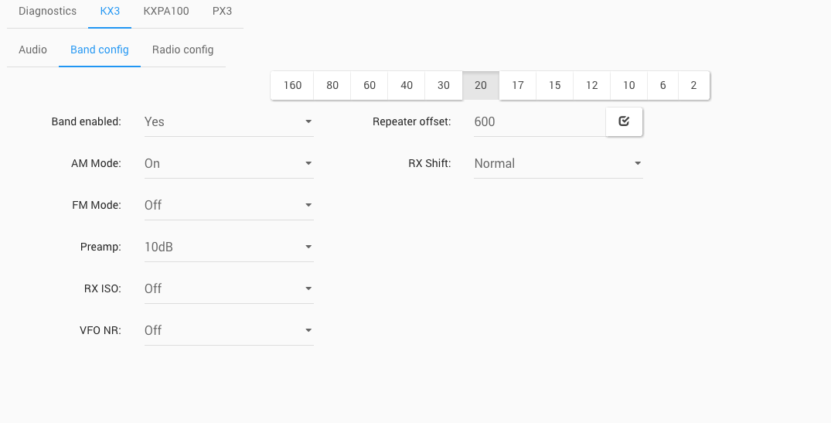831x423 pixels.
Task: Open the KXPA100 tab
Action: coord(166,11)
